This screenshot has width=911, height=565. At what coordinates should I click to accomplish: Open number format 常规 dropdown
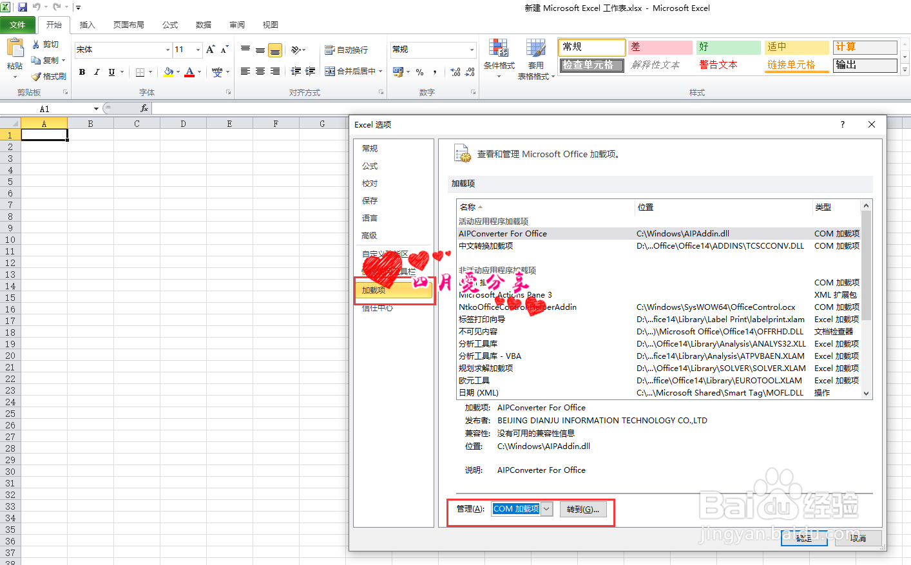click(x=472, y=50)
